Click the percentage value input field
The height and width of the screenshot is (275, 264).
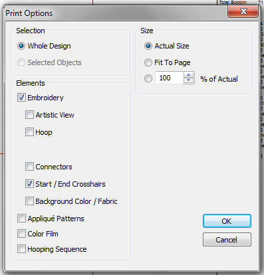point(170,78)
